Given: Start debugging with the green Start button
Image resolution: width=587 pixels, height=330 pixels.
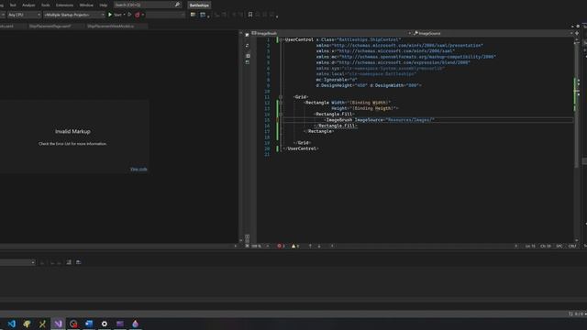Looking at the screenshot, I should pyautogui.click(x=115, y=15).
